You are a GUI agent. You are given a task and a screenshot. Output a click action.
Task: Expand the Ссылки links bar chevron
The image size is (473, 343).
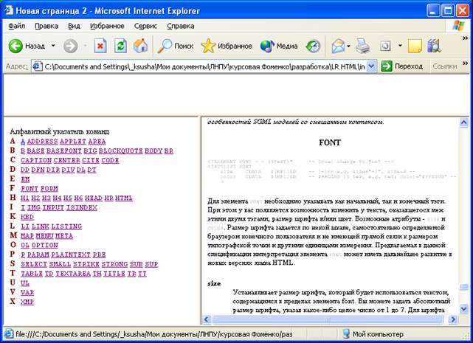465,63
